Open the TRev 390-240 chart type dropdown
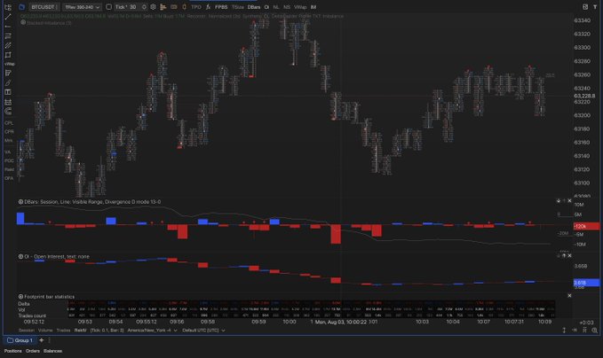Viewport: 603px width, 358px height. [82, 7]
